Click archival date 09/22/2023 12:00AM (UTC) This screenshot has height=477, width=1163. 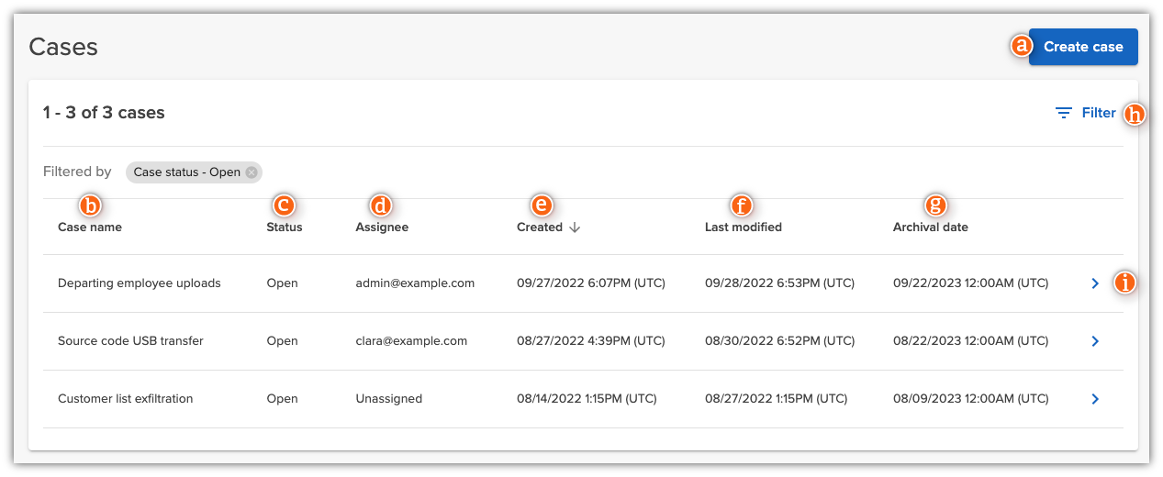tap(971, 283)
